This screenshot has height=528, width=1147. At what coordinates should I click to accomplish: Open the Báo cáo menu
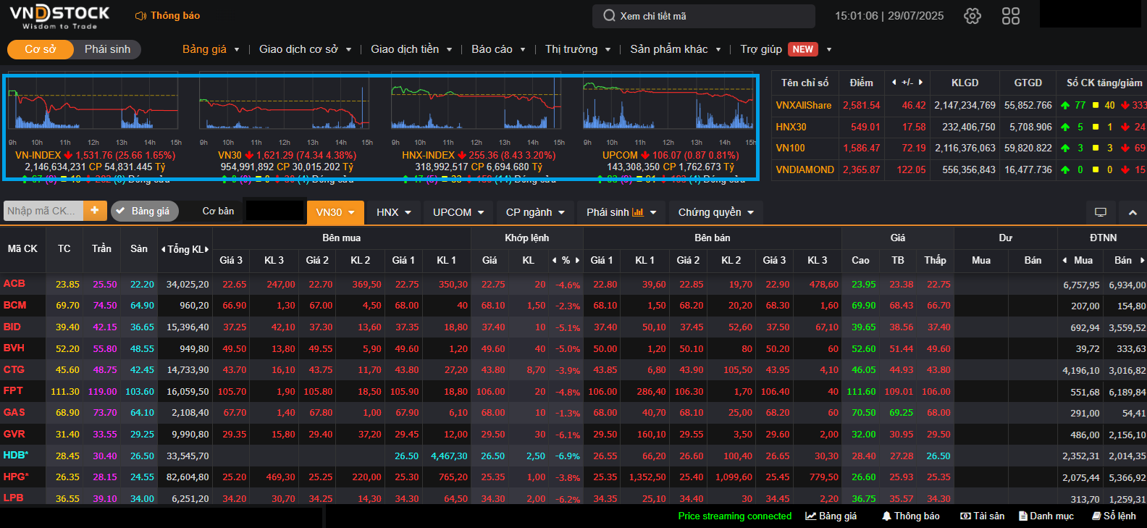click(x=498, y=49)
